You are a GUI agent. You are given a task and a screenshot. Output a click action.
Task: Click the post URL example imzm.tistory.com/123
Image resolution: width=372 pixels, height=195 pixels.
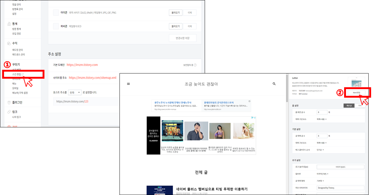pos(72,101)
